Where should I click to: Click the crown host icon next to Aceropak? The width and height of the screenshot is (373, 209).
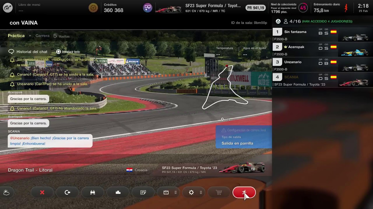[x=286, y=47]
